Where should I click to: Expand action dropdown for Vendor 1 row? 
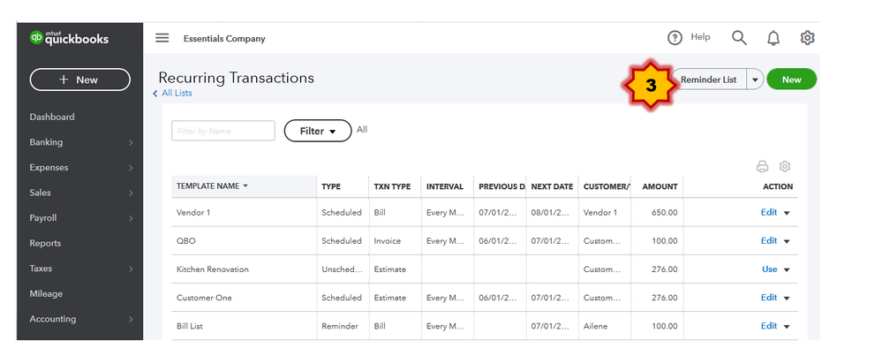(x=787, y=213)
